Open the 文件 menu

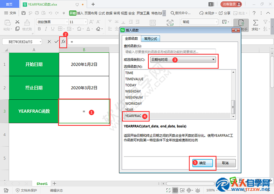click(10, 13)
